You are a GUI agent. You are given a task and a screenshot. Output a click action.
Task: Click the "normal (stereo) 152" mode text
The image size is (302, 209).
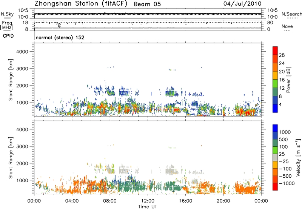[x=60, y=37]
